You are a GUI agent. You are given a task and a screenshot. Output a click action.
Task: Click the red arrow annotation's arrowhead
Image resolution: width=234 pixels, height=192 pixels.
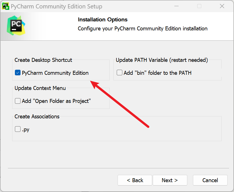(x=94, y=83)
